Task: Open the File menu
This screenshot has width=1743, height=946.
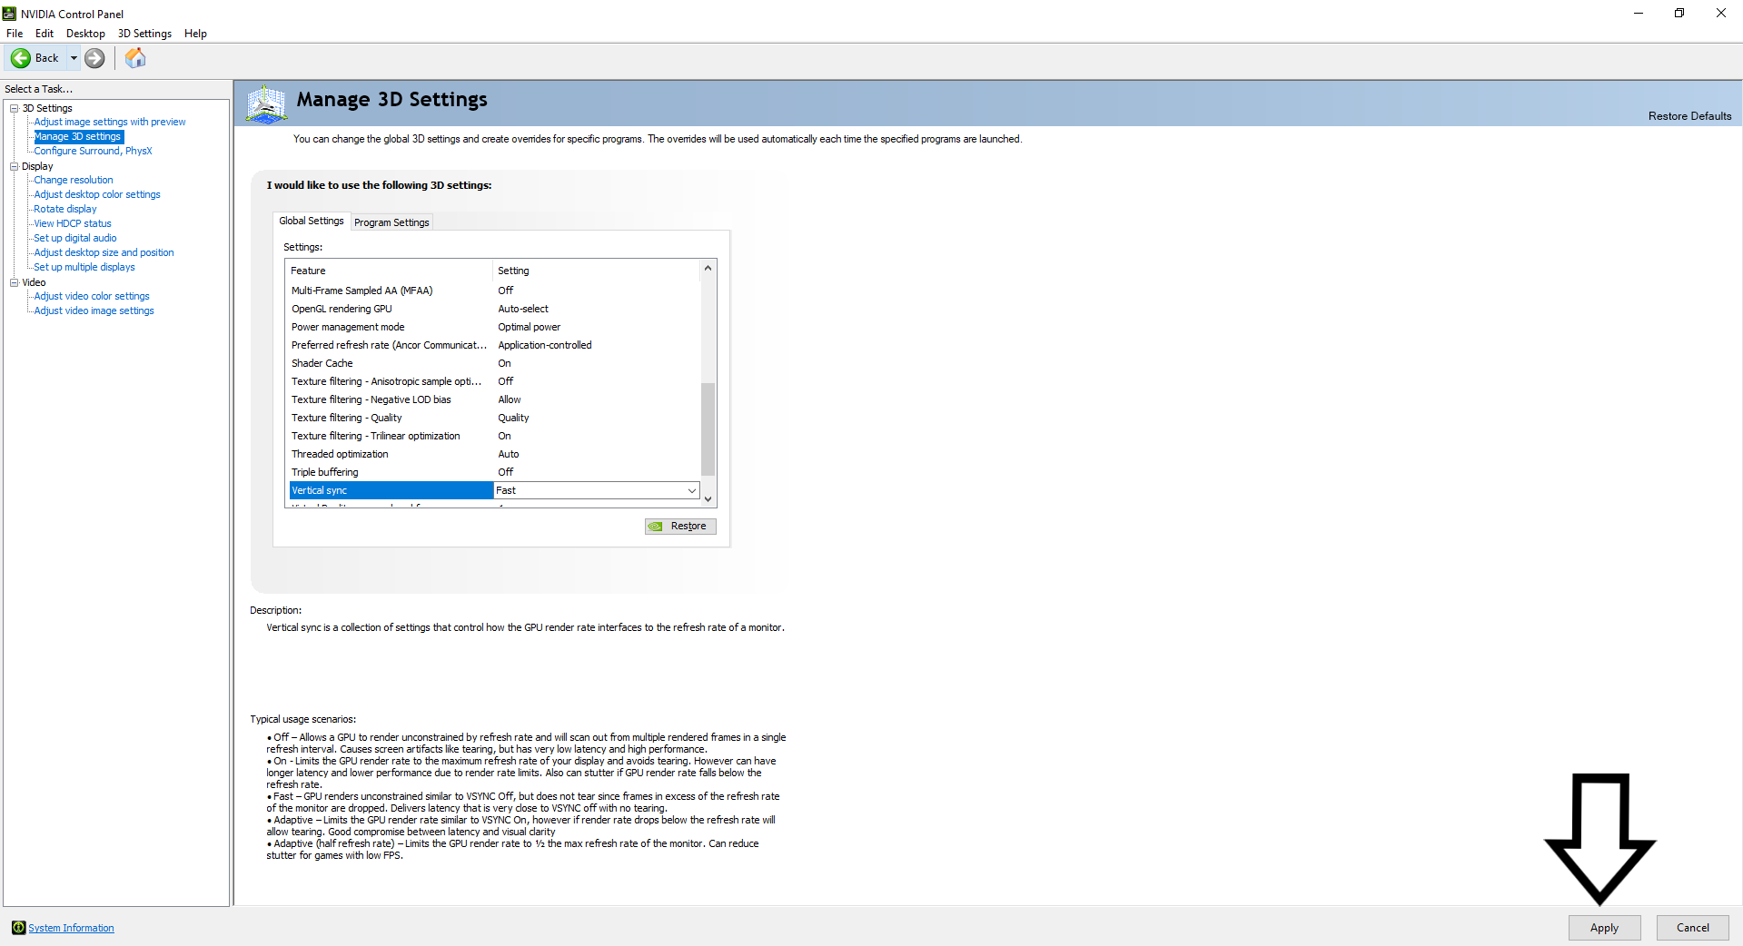Action: 15,34
